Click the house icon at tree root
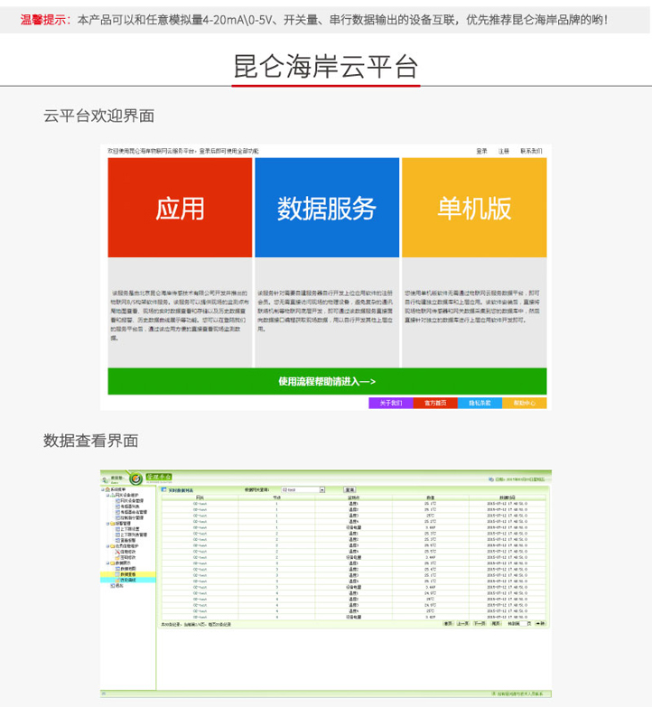This screenshot has width=652, height=707. (x=107, y=489)
